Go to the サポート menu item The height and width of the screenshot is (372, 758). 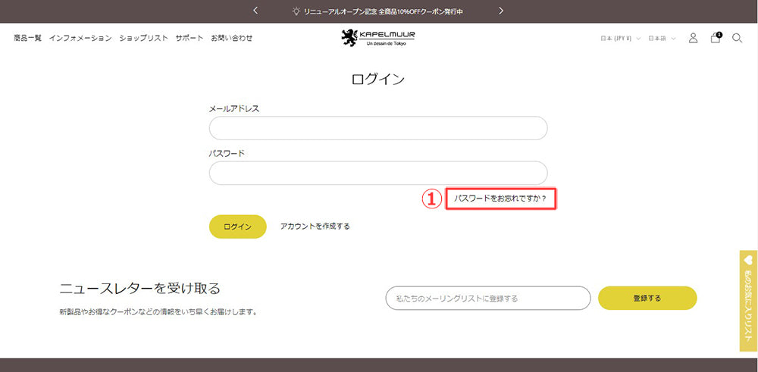coord(189,38)
